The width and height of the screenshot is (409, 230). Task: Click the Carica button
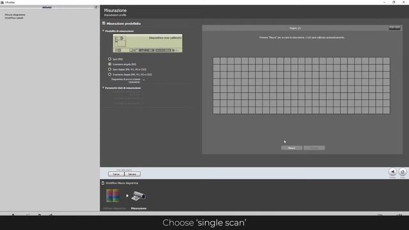[116, 174]
